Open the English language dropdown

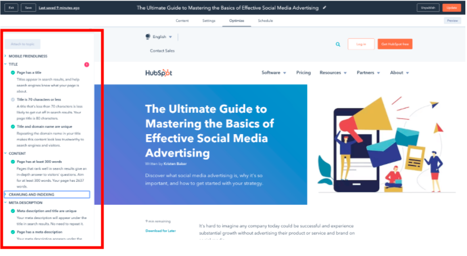coord(162,37)
